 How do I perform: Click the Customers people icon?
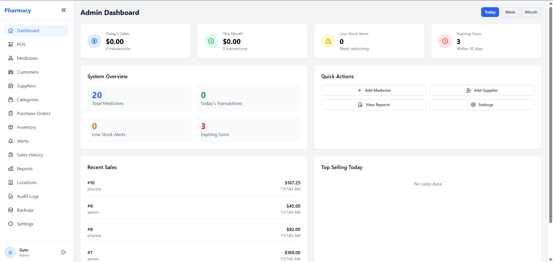tap(11, 72)
